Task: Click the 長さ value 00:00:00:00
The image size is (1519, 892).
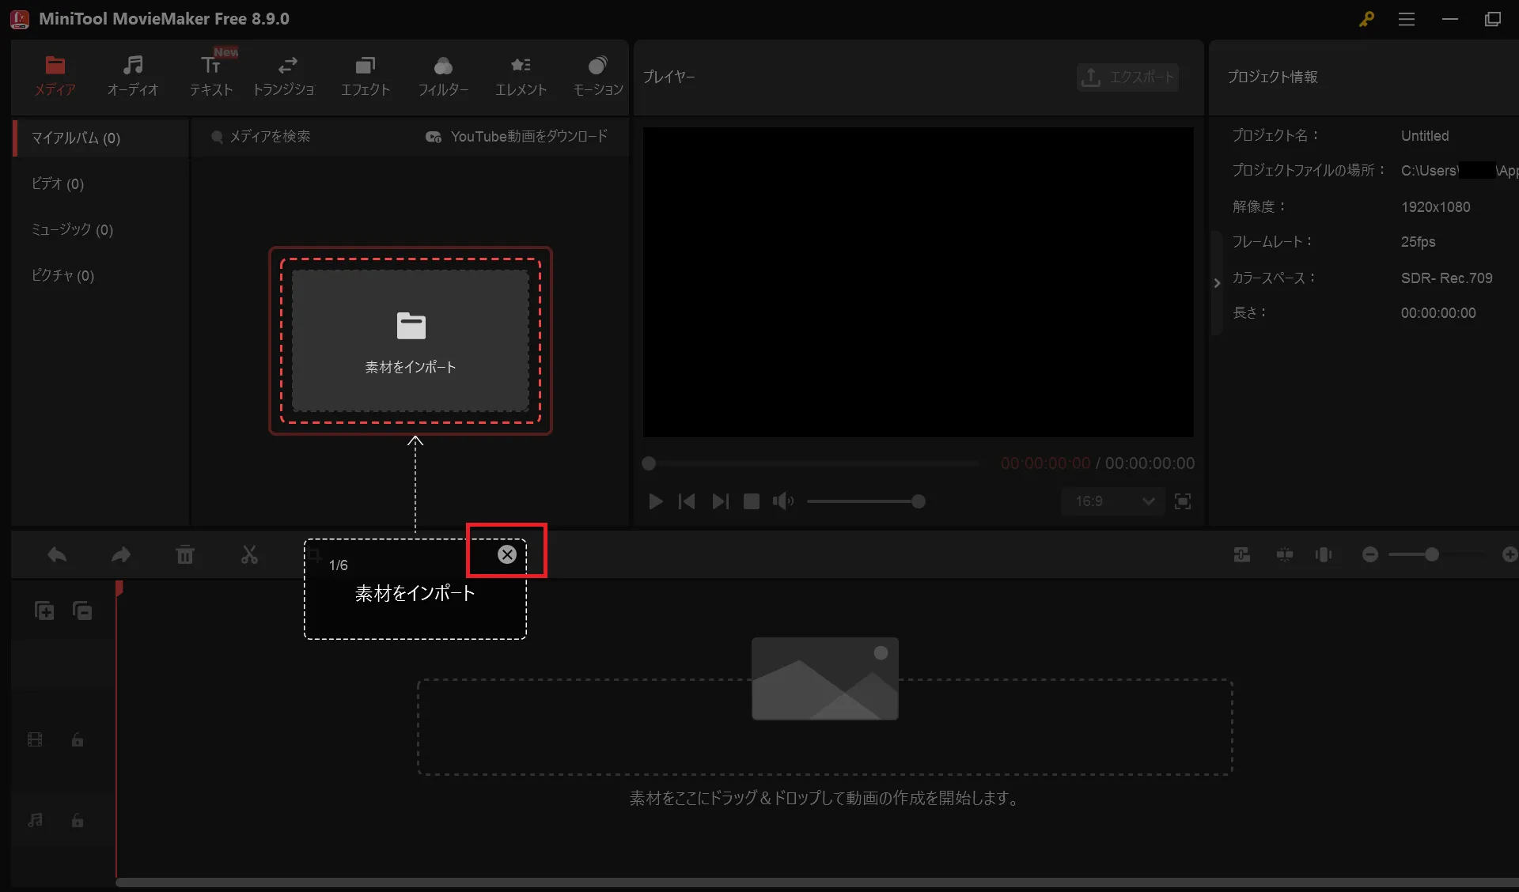Action: point(1438,313)
